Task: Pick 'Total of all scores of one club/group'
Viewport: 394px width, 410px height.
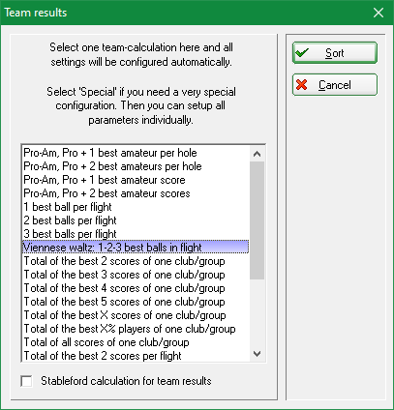Action: (136, 342)
